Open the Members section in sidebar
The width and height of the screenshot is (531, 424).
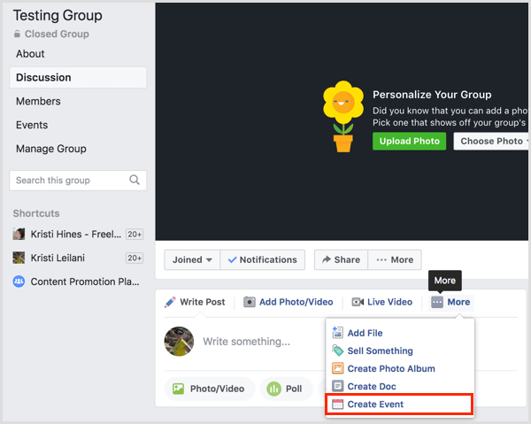coord(38,101)
